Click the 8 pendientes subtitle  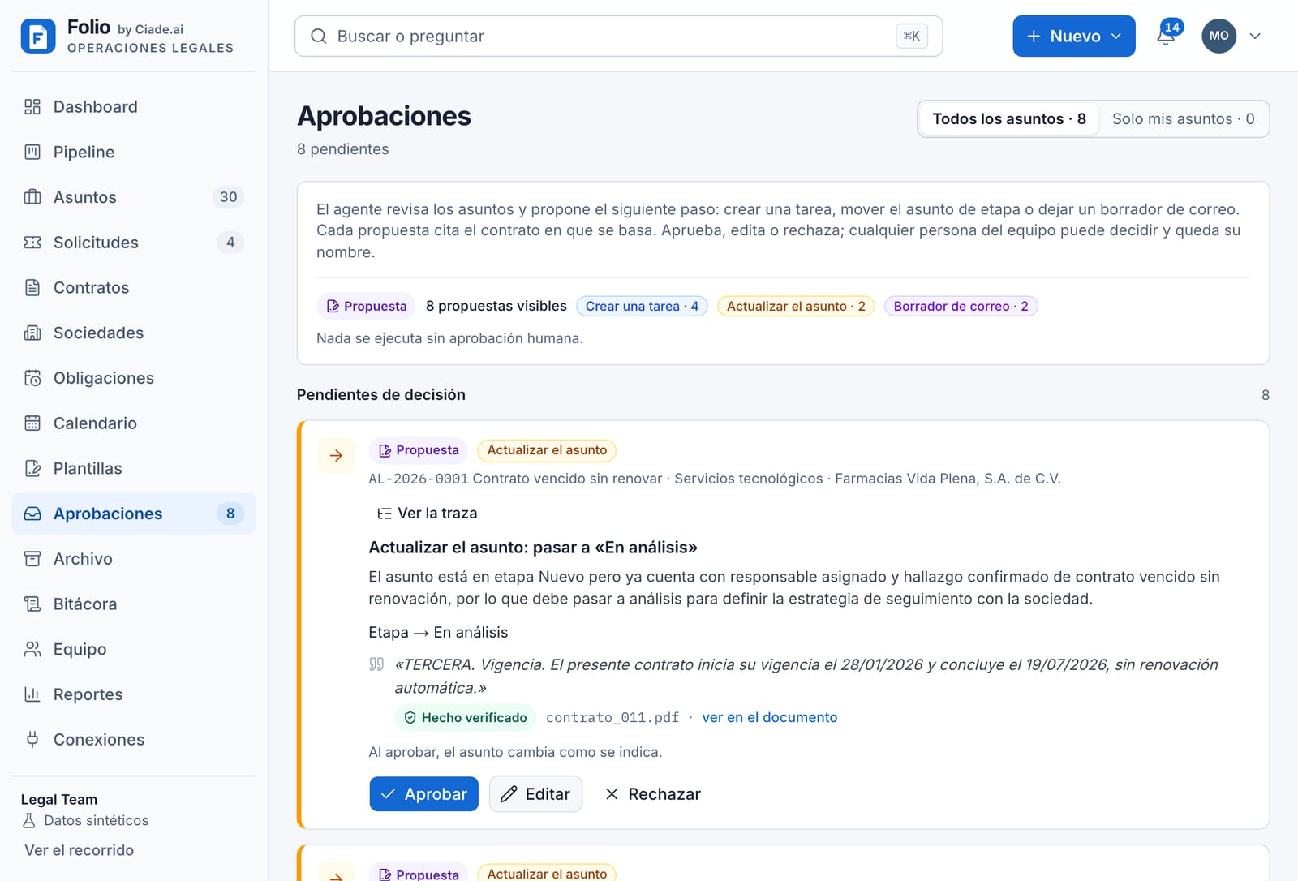[x=343, y=149]
